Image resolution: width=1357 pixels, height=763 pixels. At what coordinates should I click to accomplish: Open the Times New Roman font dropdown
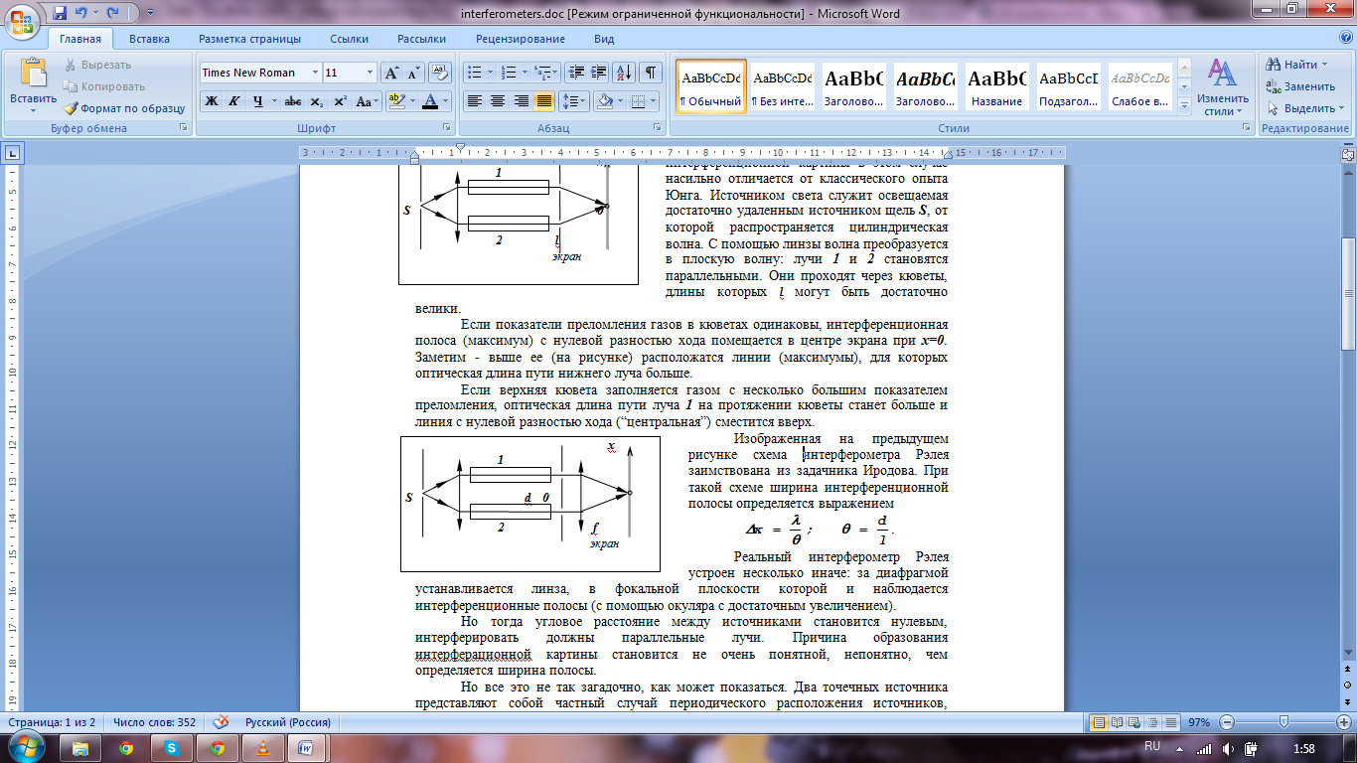(315, 73)
